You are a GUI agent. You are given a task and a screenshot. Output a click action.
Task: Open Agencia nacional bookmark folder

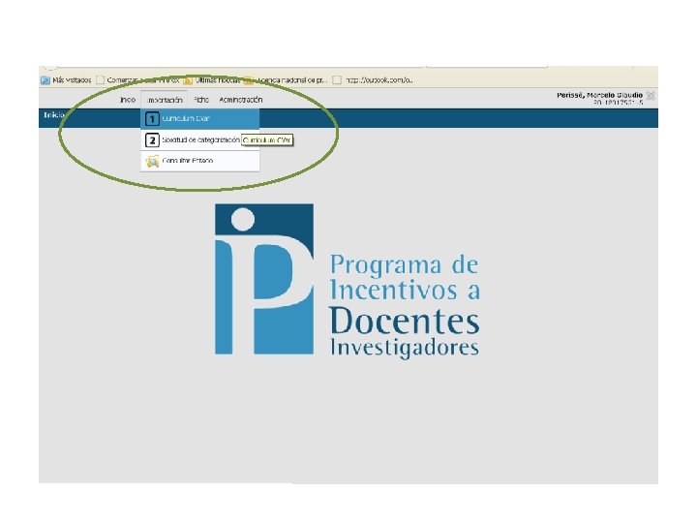point(286,80)
